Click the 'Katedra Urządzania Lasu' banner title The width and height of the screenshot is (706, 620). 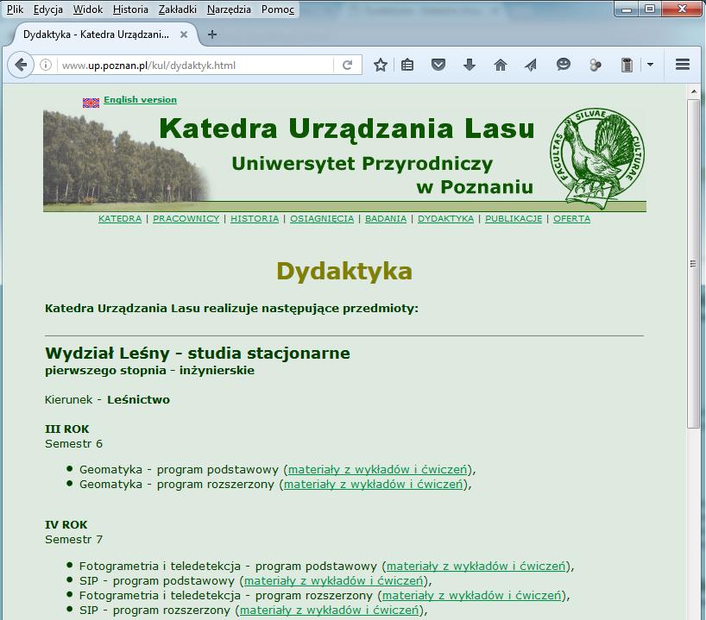click(x=347, y=128)
